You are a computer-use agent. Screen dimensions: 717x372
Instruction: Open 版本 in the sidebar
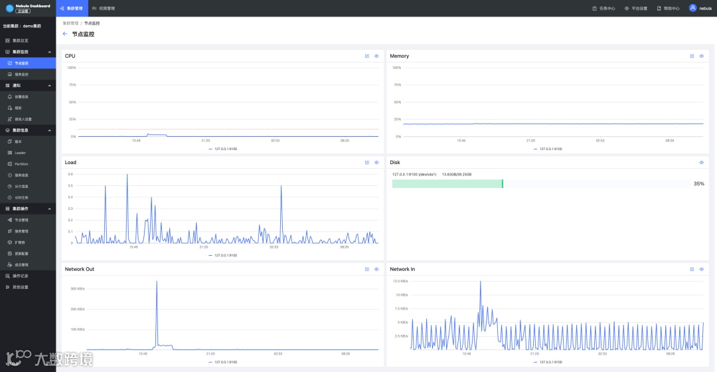(28, 141)
